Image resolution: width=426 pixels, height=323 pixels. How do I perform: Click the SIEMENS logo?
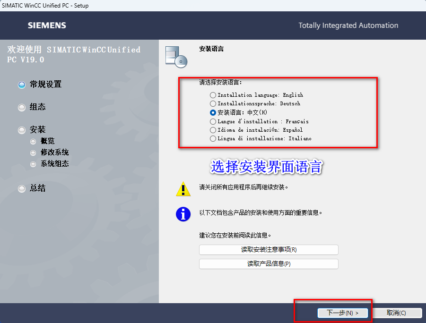coord(47,25)
